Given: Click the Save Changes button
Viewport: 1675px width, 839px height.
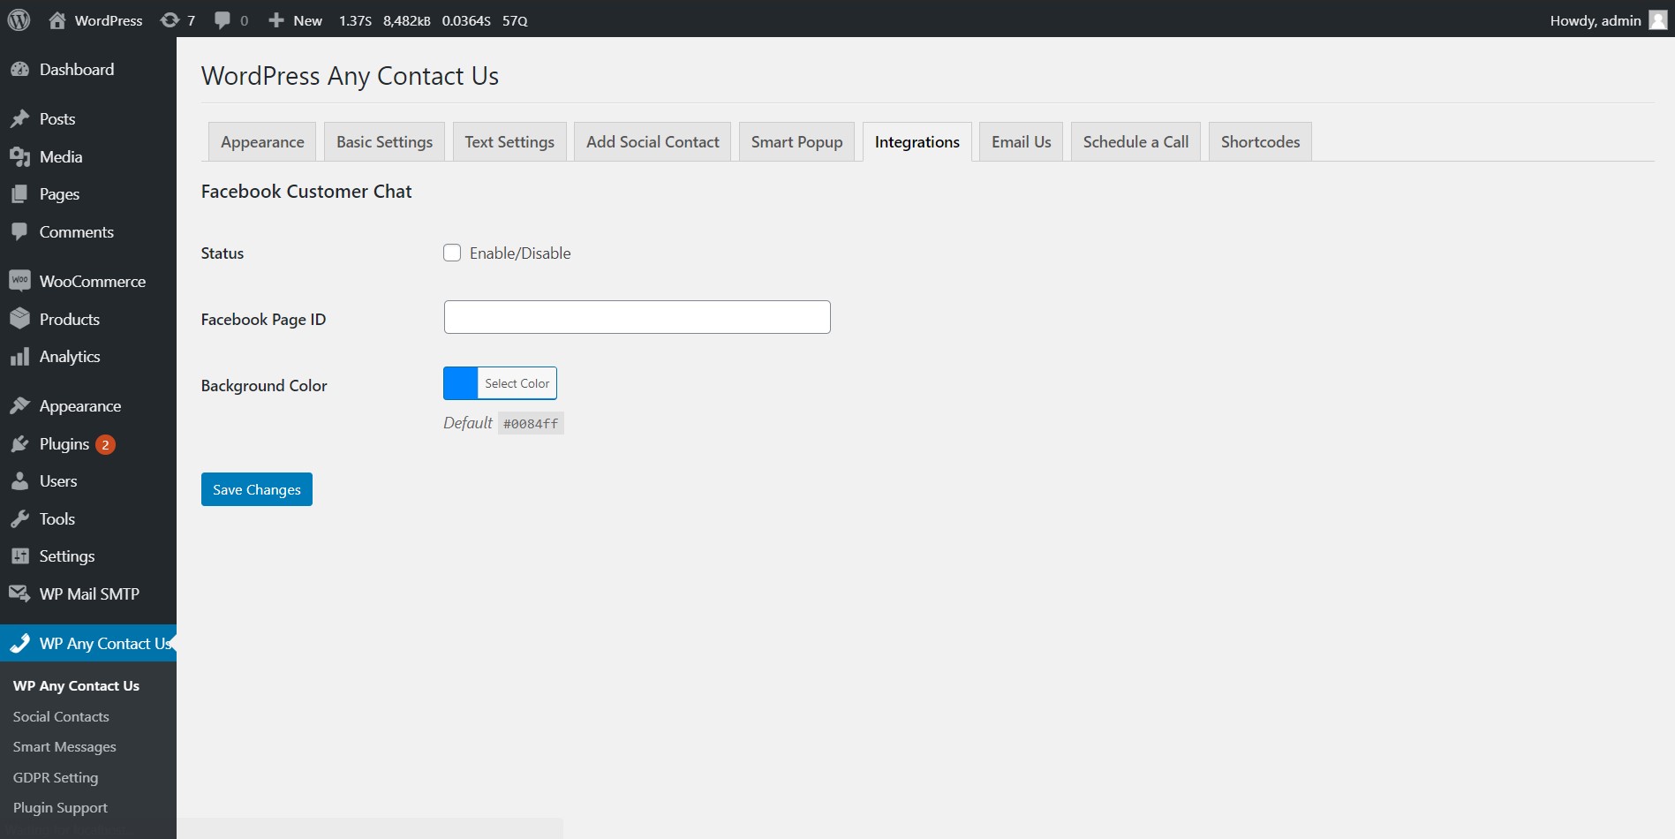Looking at the screenshot, I should click(257, 489).
